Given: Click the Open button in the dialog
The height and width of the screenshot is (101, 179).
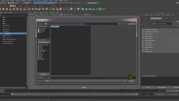Looking at the screenshot, I should click(131, 78).
